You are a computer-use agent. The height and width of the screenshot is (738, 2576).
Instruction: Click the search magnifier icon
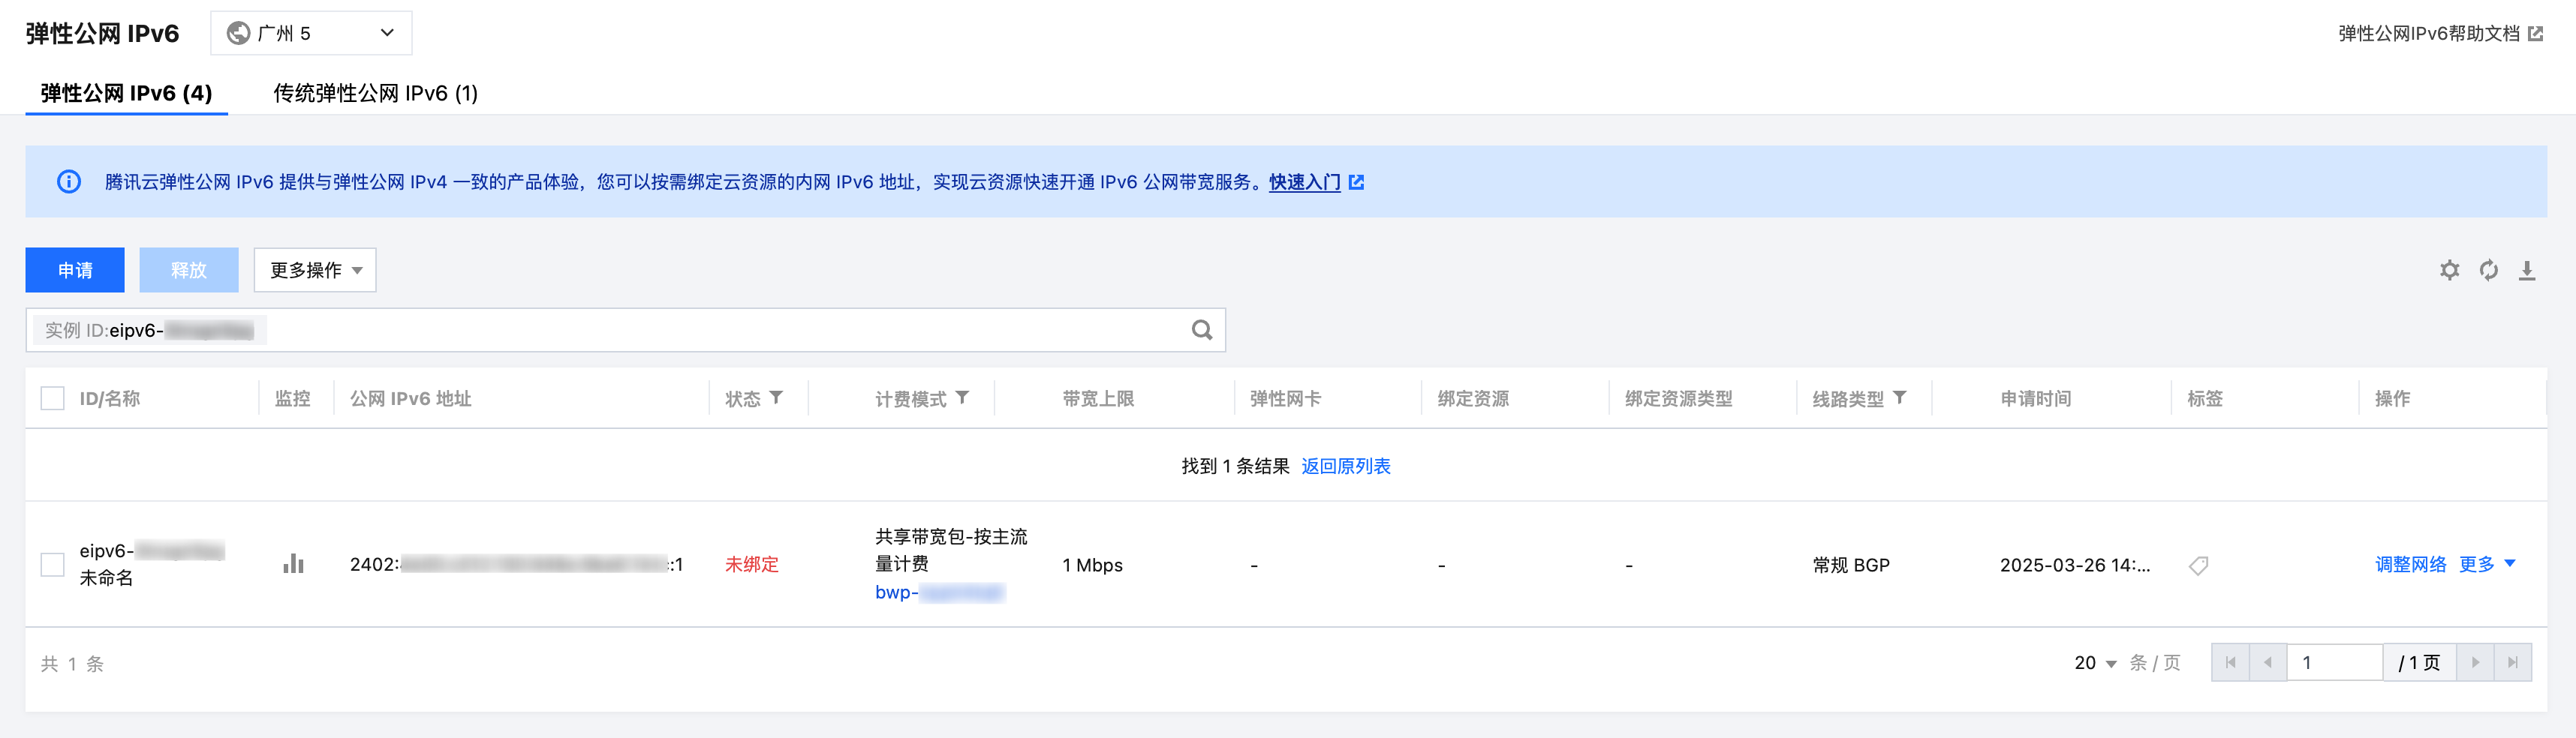click(x=1201, y=331)
